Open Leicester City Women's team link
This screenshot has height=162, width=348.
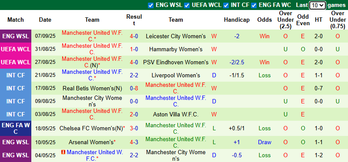[176, 36]
